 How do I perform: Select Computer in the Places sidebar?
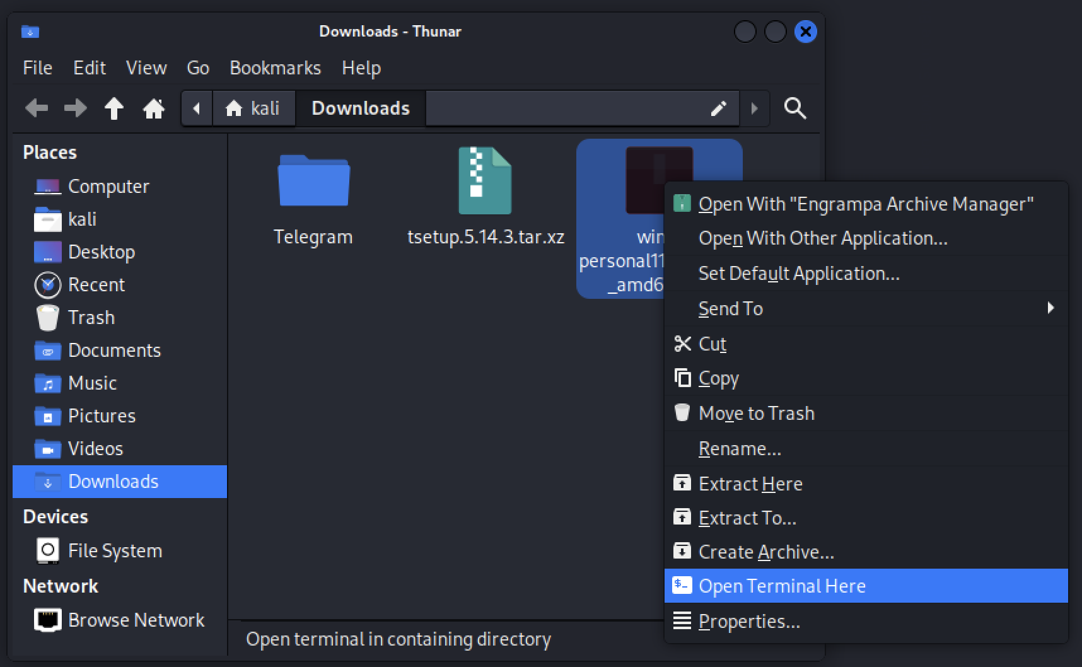pos(120,187)
